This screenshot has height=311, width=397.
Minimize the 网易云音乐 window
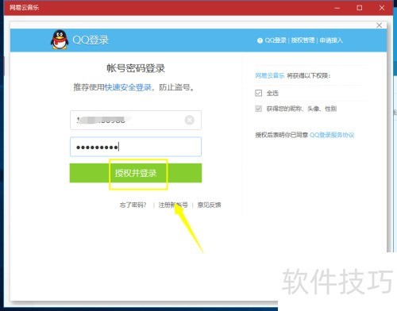(x=337, y=8)
